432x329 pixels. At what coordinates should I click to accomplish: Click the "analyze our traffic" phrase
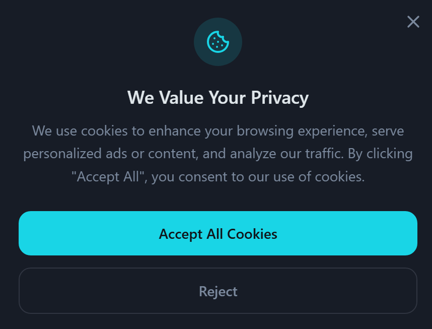[x=286, y=154]
